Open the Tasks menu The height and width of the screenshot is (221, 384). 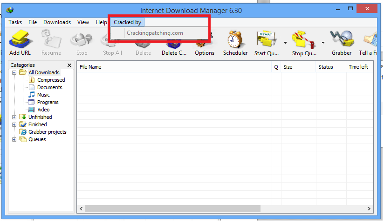click(15, 22)
